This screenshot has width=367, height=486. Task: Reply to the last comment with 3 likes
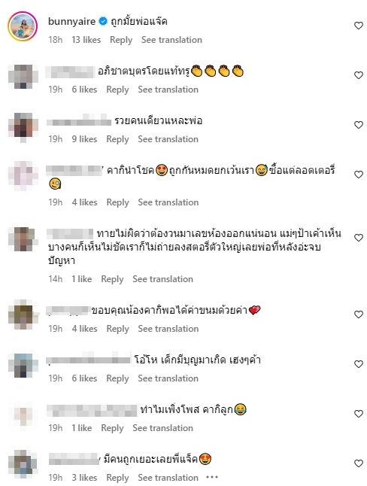coord(117,478)
